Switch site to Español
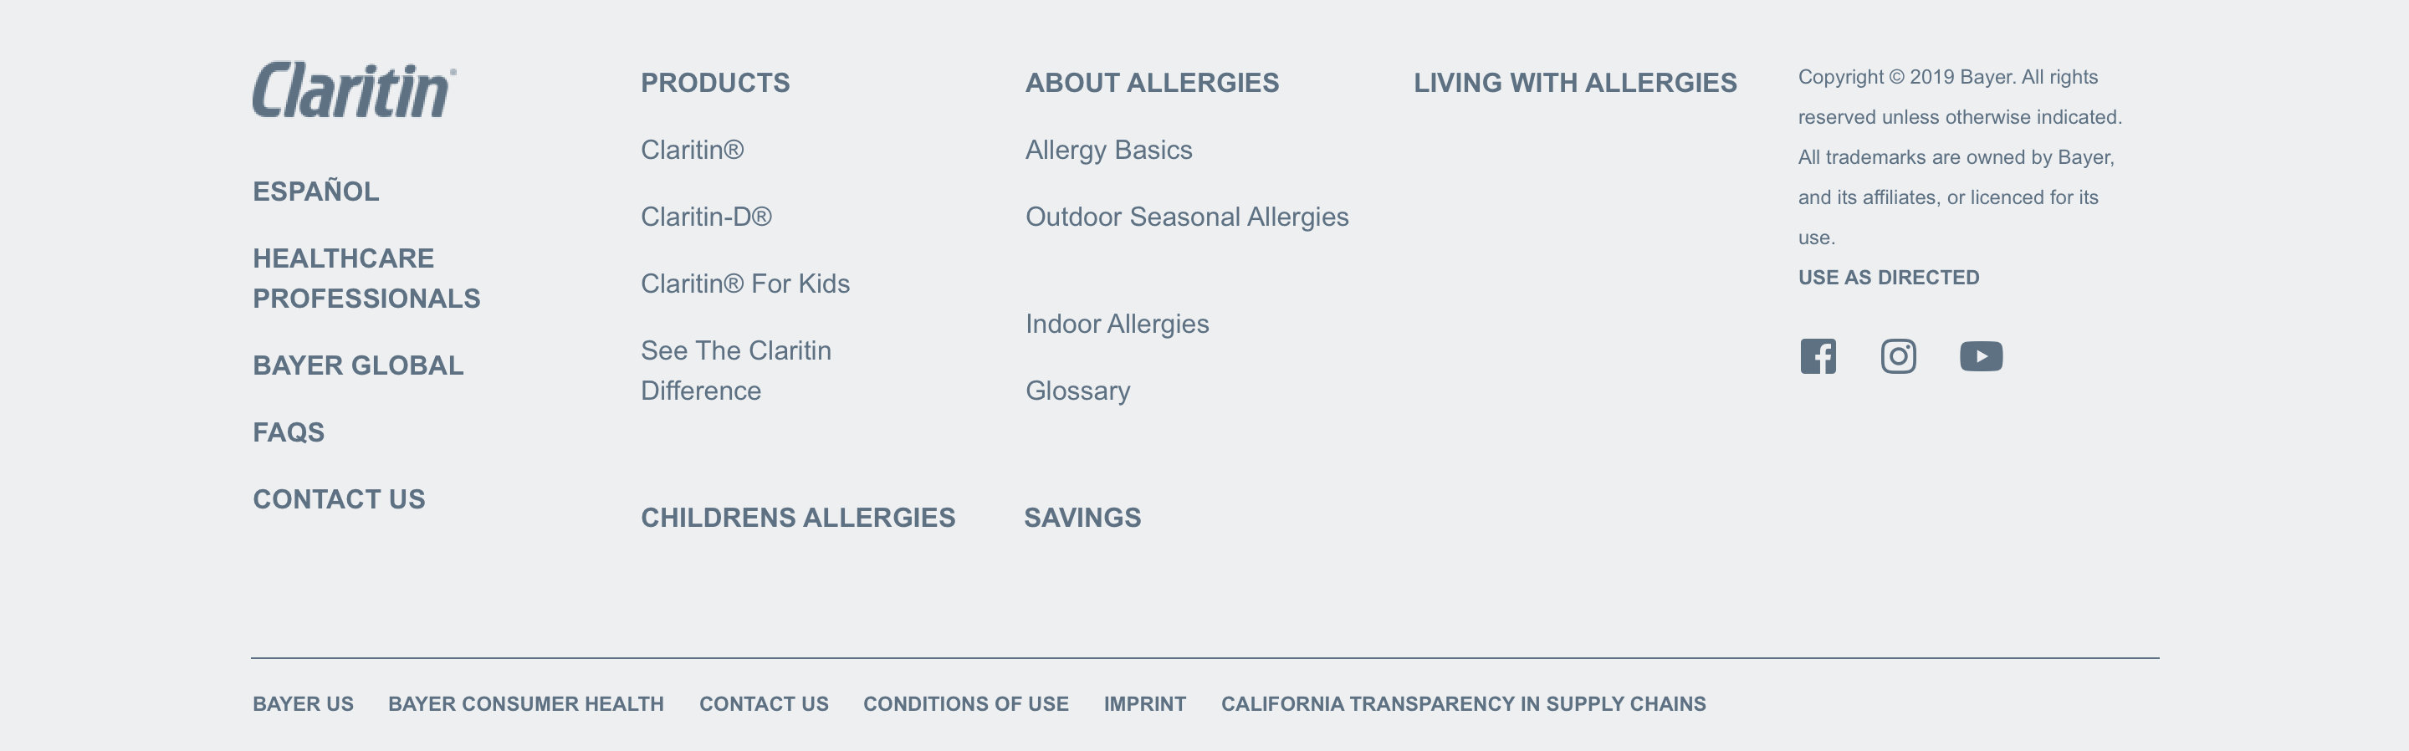The image size is (2409, 751). (x=316, y=192)
